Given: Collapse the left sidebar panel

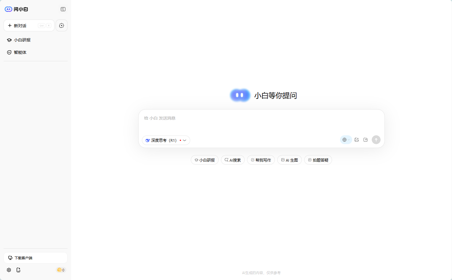Looking at the screenshot, I should coord(63,9).
